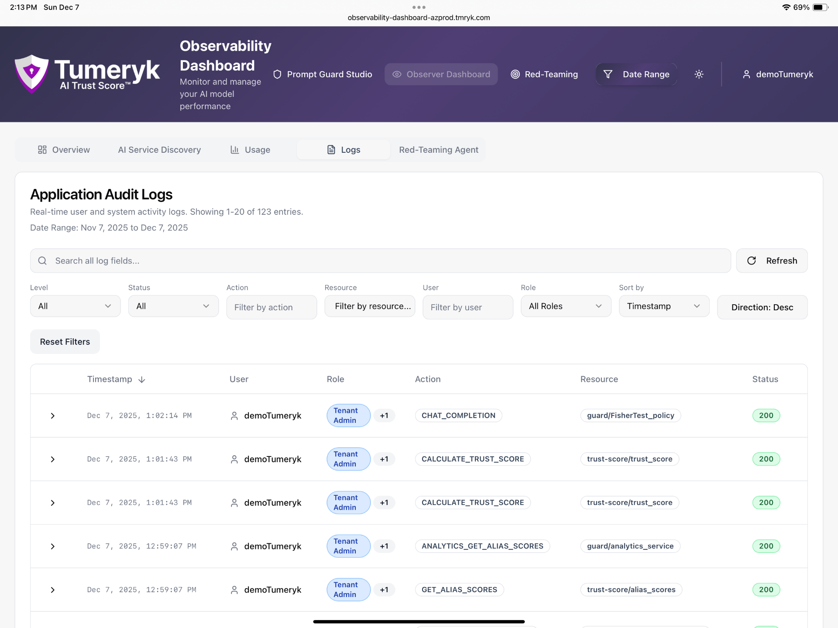Click the Filter by user field
This screenshot has width=838, height=628.
(x=468, y=307)
